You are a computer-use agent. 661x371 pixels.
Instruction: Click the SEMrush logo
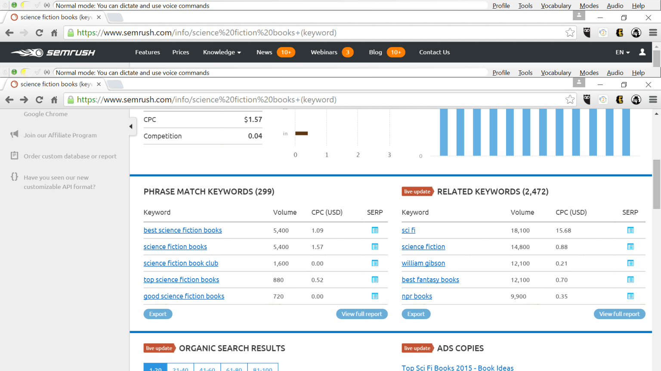53,52
